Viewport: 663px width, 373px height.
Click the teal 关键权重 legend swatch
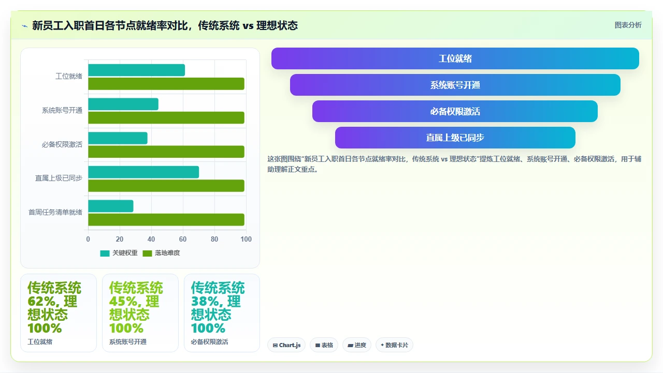[105, 253]
